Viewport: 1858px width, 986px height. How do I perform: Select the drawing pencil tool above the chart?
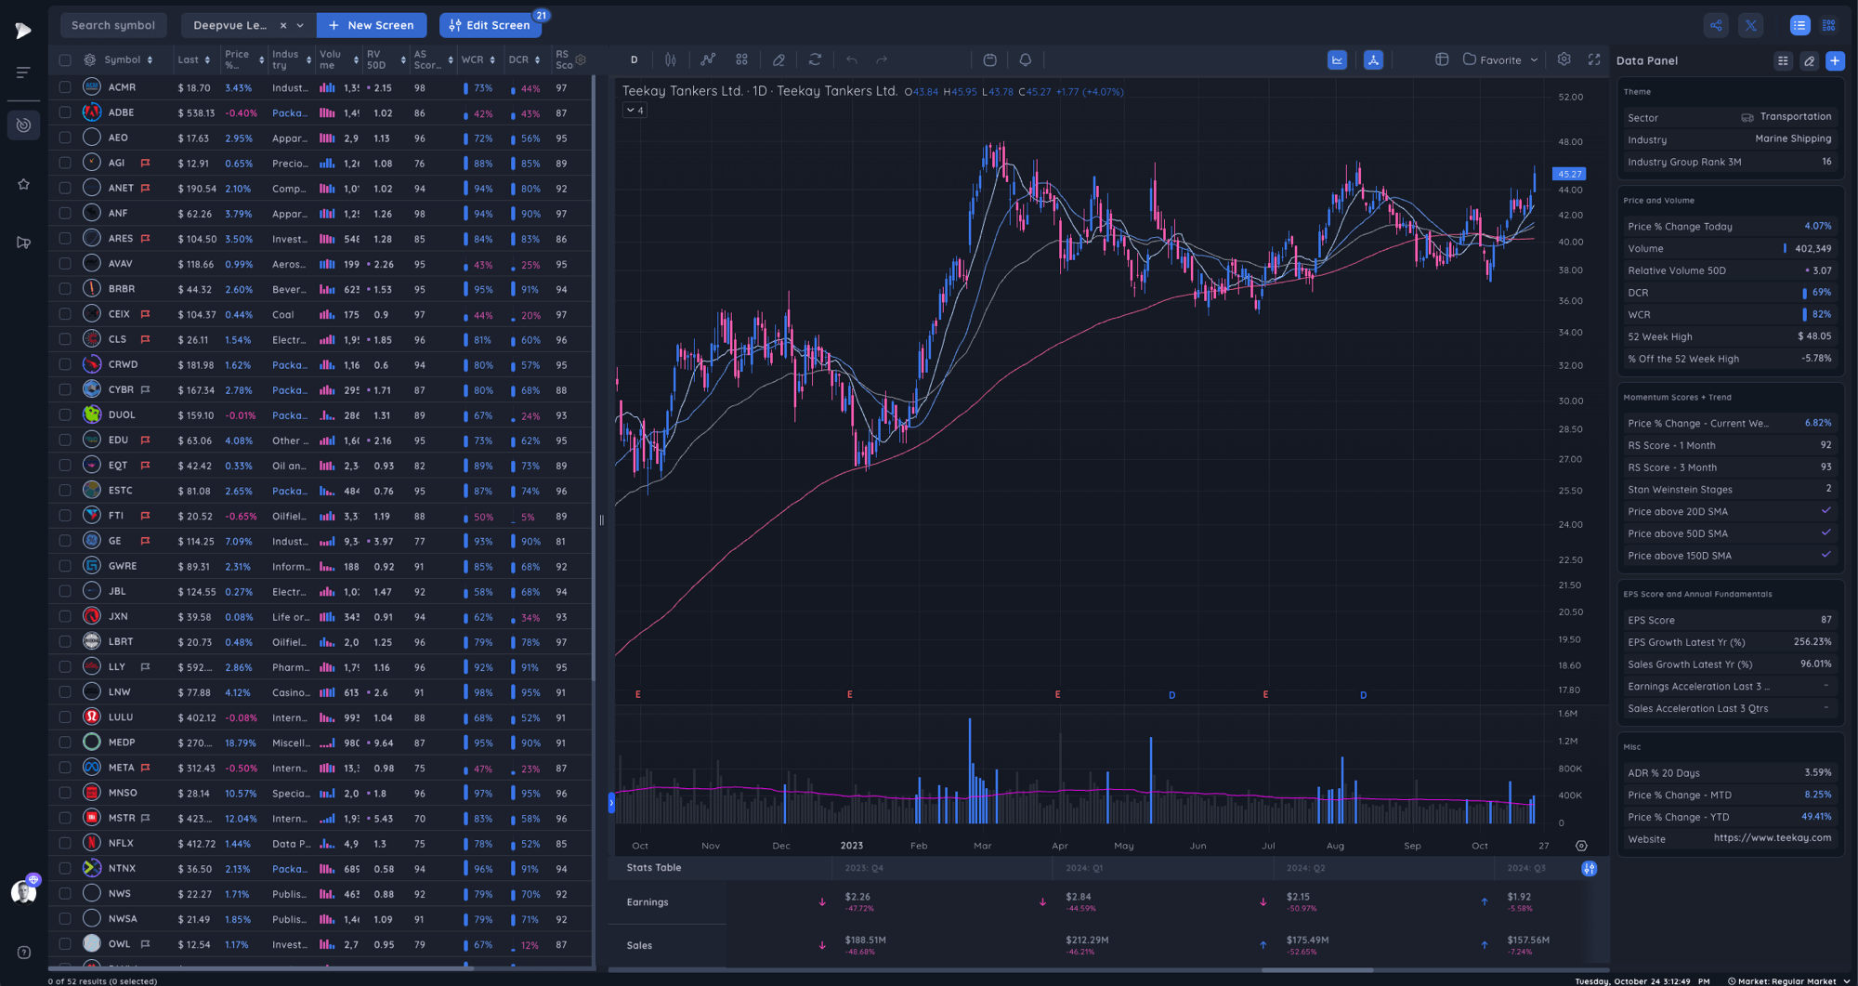click(x=779, y=59)
